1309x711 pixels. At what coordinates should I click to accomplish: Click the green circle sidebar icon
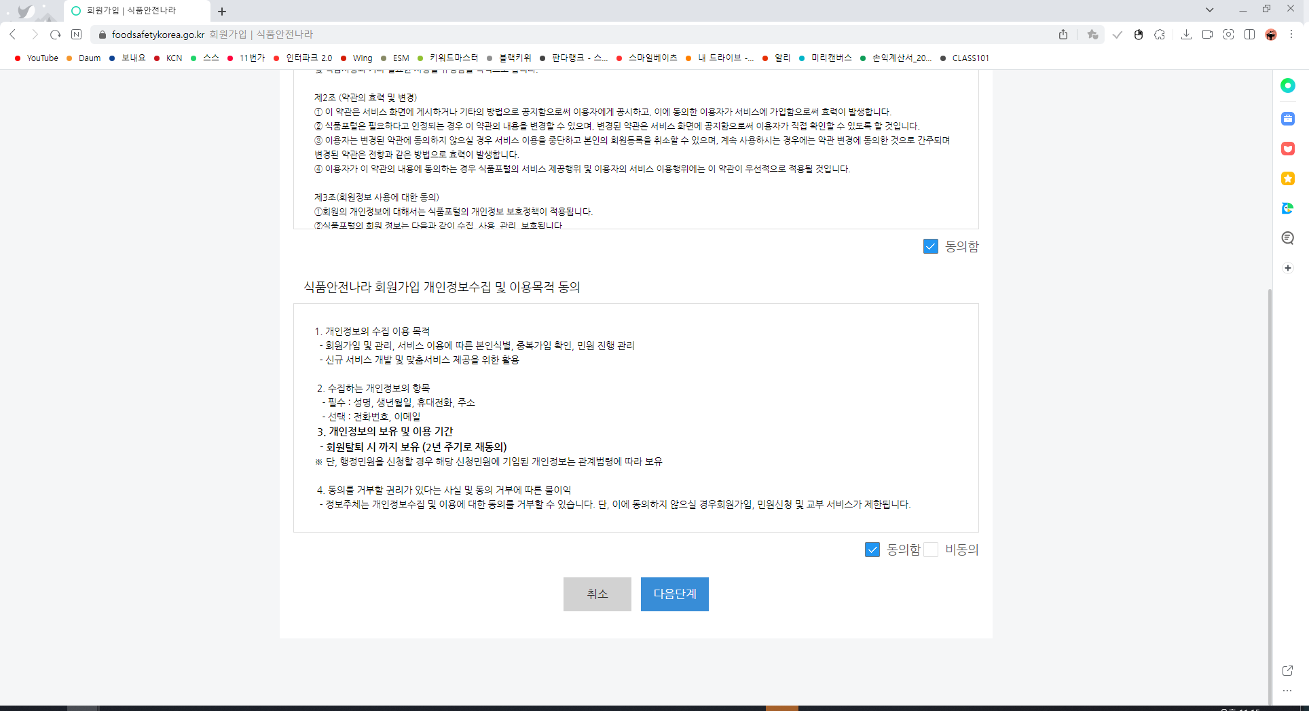pyautogui.click(x=1288, y=85)
